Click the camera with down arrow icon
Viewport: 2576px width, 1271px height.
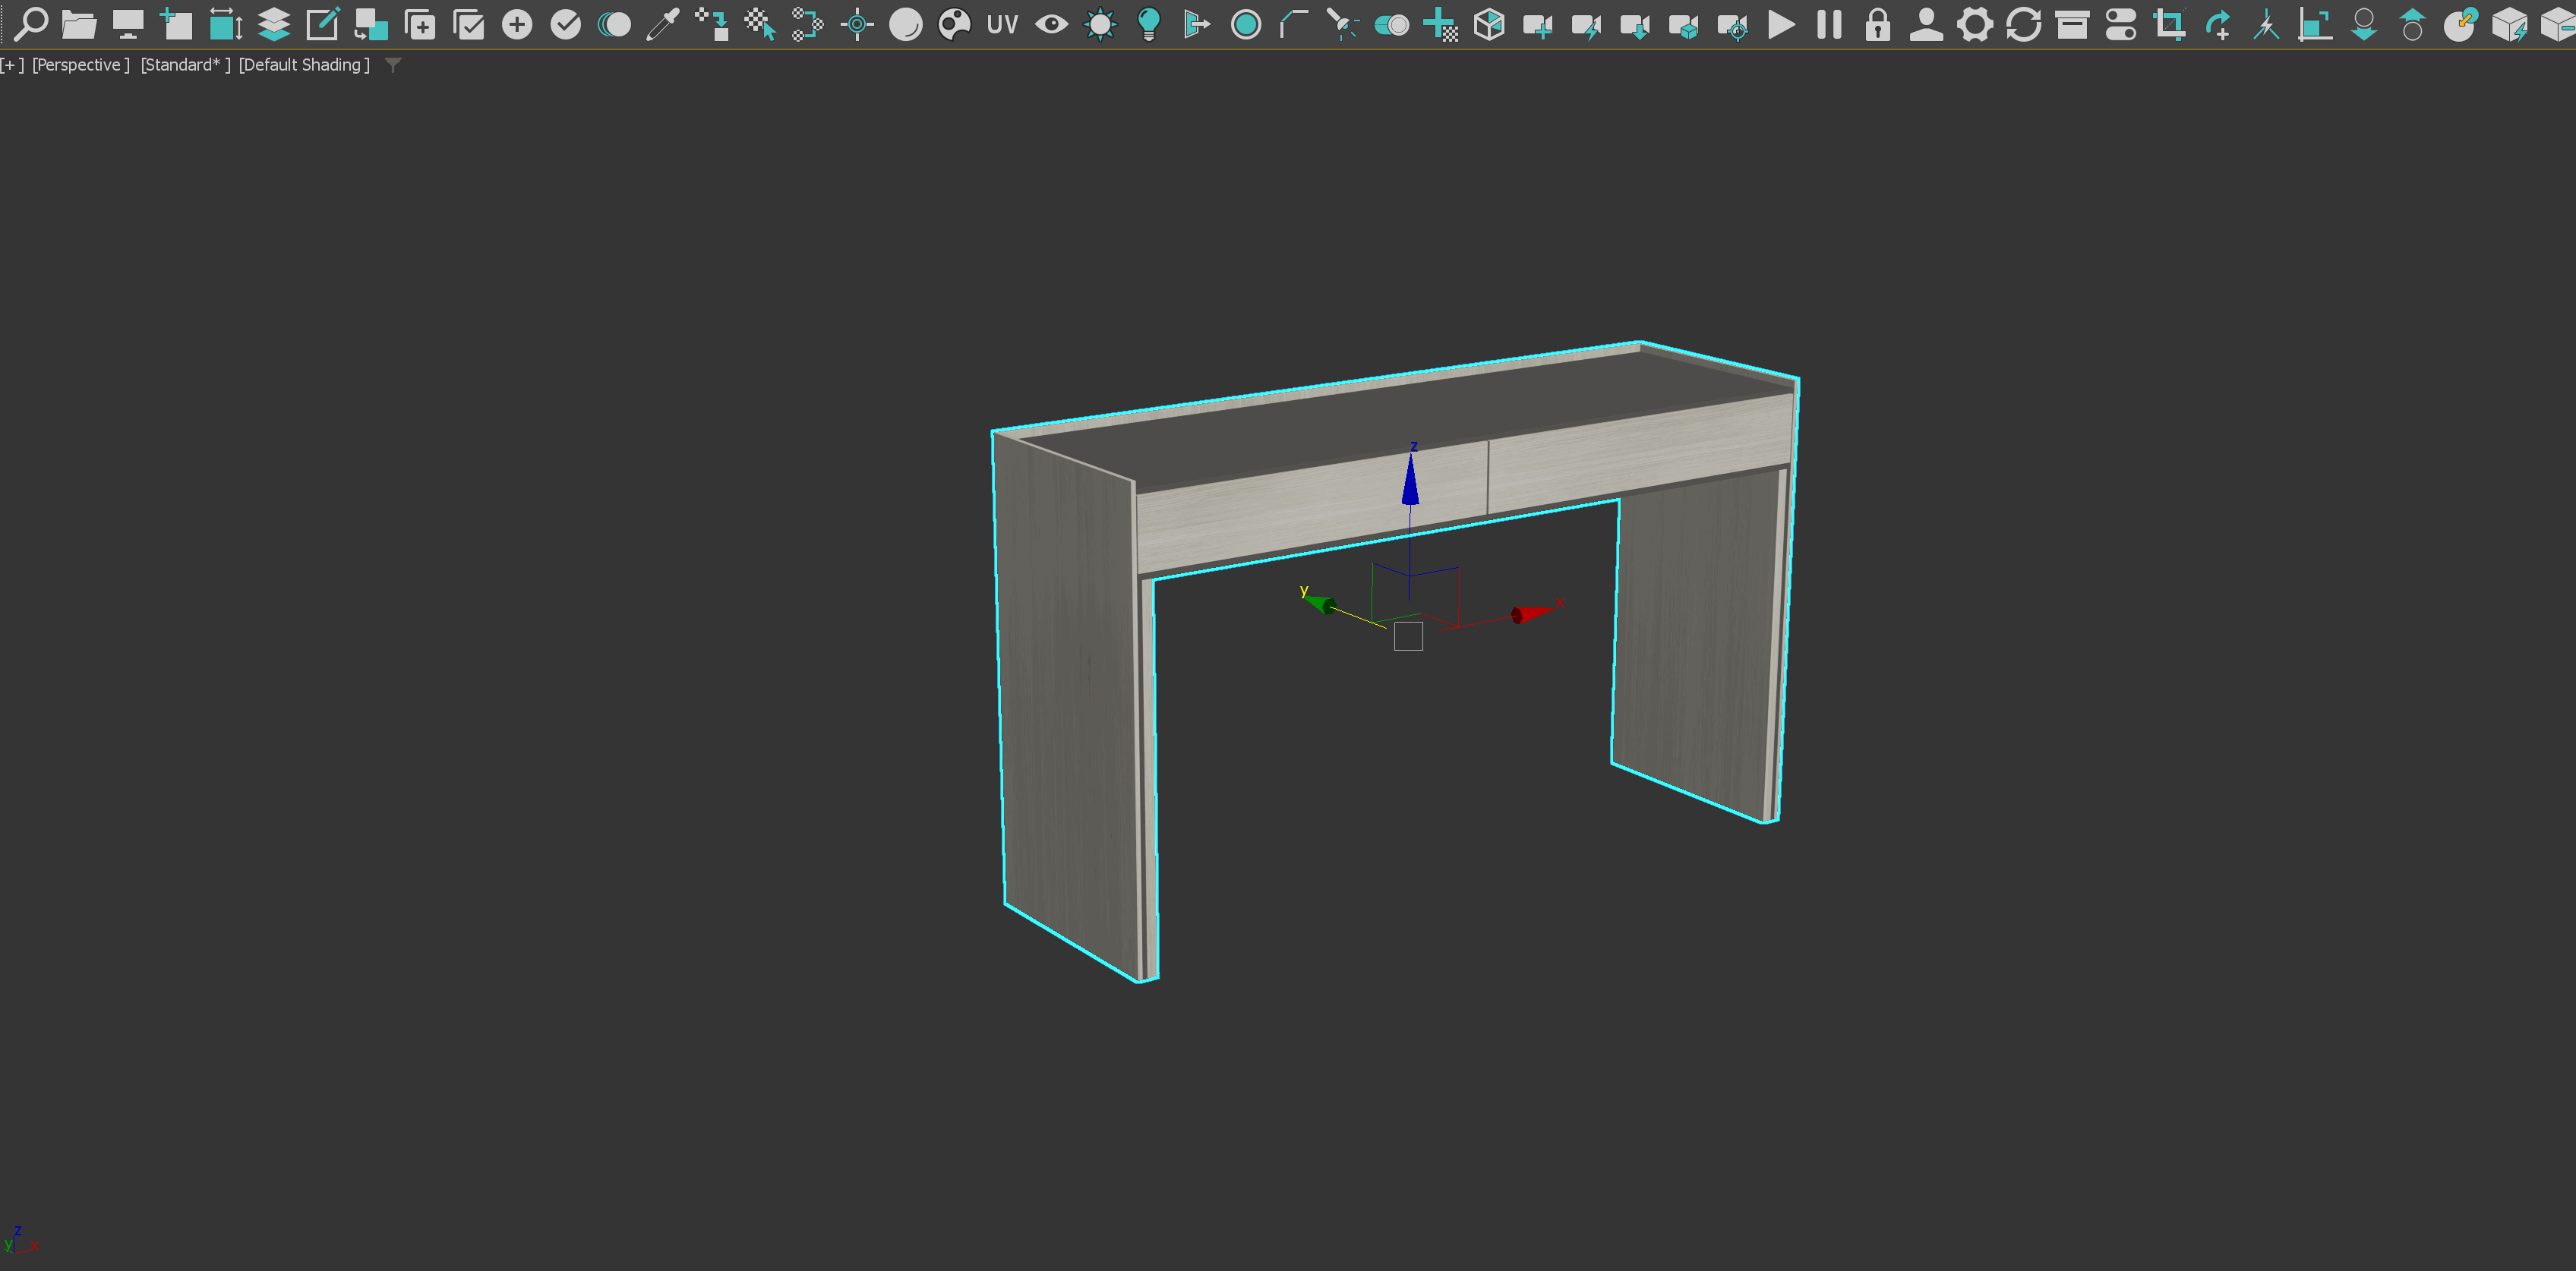[1635, 25]
